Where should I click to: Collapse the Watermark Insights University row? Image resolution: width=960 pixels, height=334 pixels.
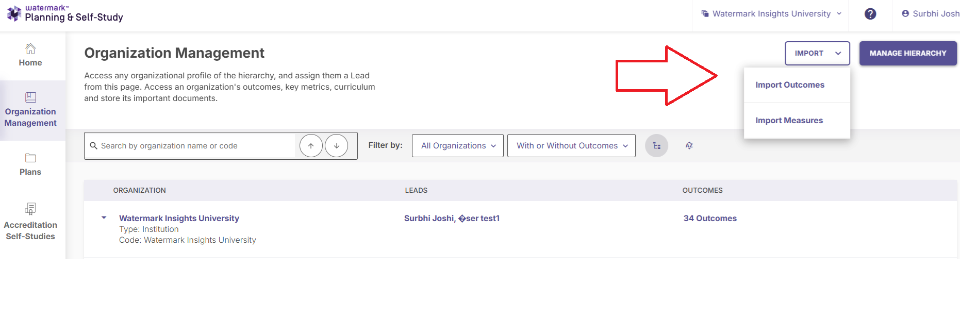[104, 218]
